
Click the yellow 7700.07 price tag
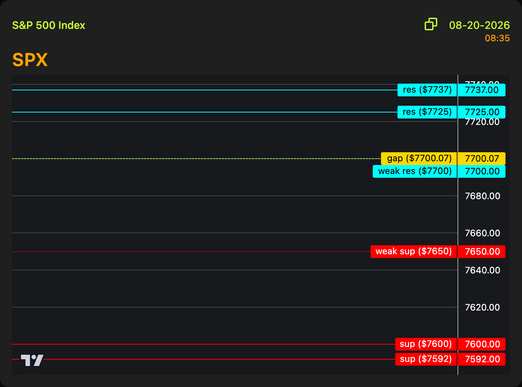481,159
